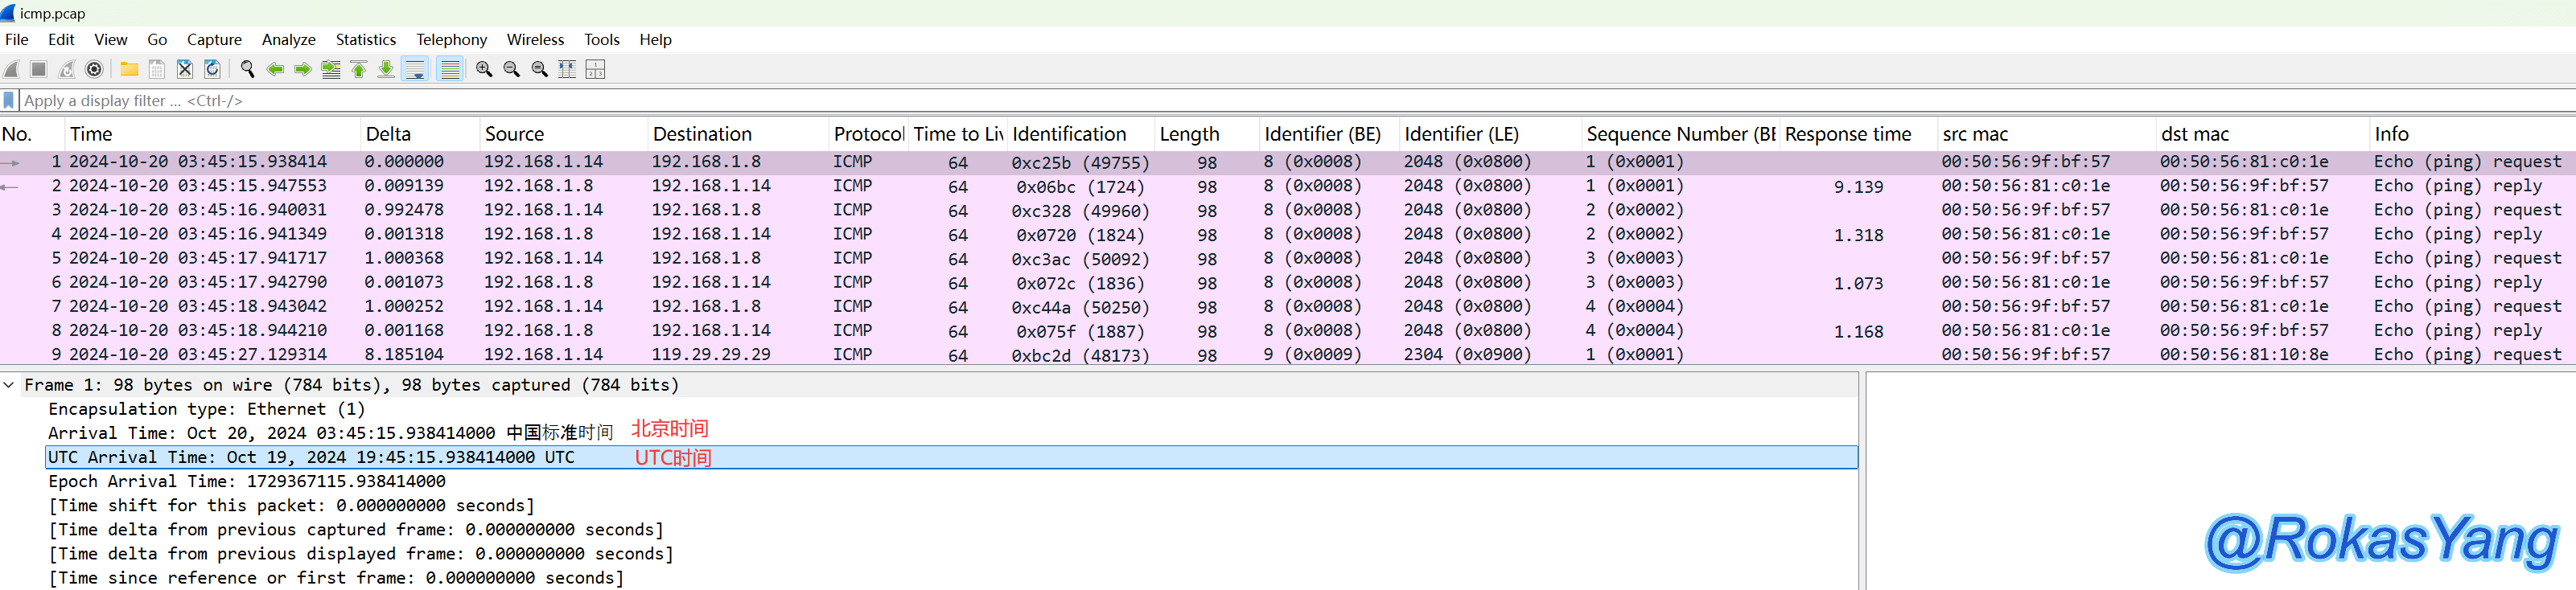The width and height of the screenshot is (2576, 590).
Task: Collapse the Frame 1 tree node
Action: pos(9,384)
